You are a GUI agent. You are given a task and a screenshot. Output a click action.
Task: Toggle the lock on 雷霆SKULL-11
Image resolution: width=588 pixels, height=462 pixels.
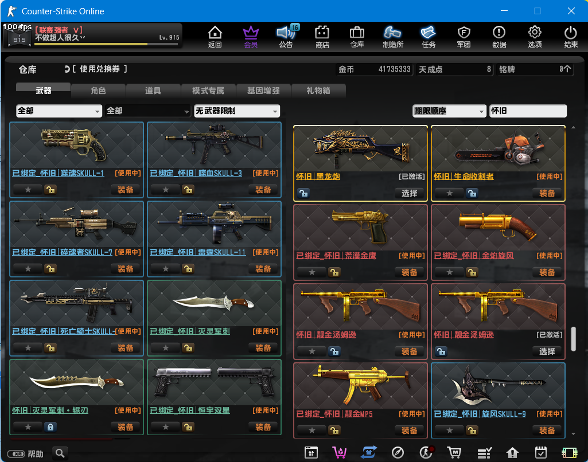point(188,269)
